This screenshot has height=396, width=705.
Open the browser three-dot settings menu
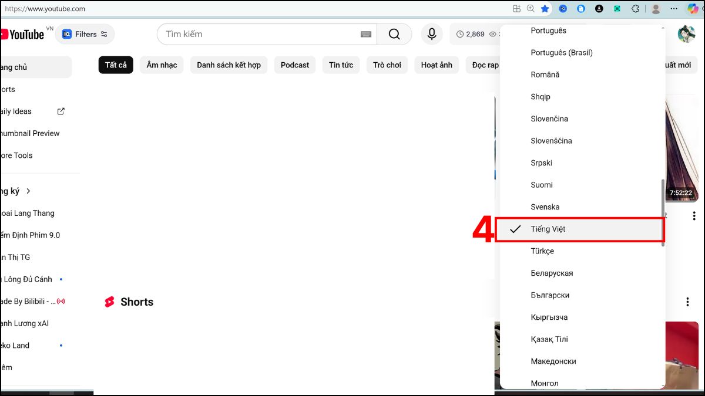click(x=674, y=9)
